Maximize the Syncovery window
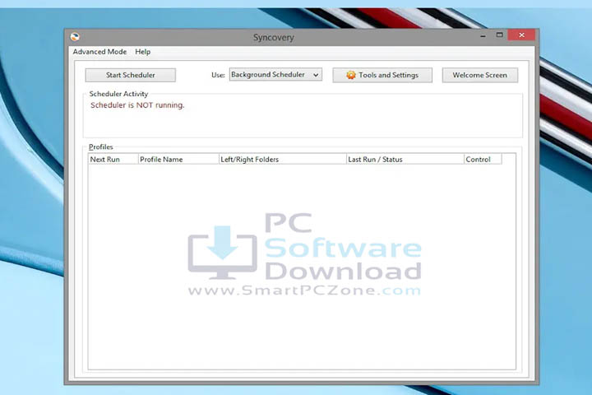 [x=500, y=35]
